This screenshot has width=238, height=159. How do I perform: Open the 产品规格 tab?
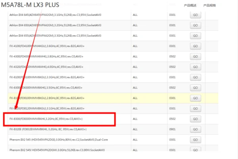pyautogui.click(x=209, y=6)
